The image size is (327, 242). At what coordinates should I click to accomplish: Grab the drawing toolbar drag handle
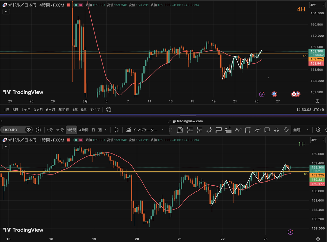(172, 130)
